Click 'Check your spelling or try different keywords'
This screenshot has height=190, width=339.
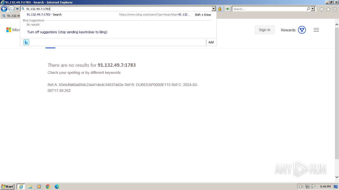pyautogui.click(x=84, y=73)
